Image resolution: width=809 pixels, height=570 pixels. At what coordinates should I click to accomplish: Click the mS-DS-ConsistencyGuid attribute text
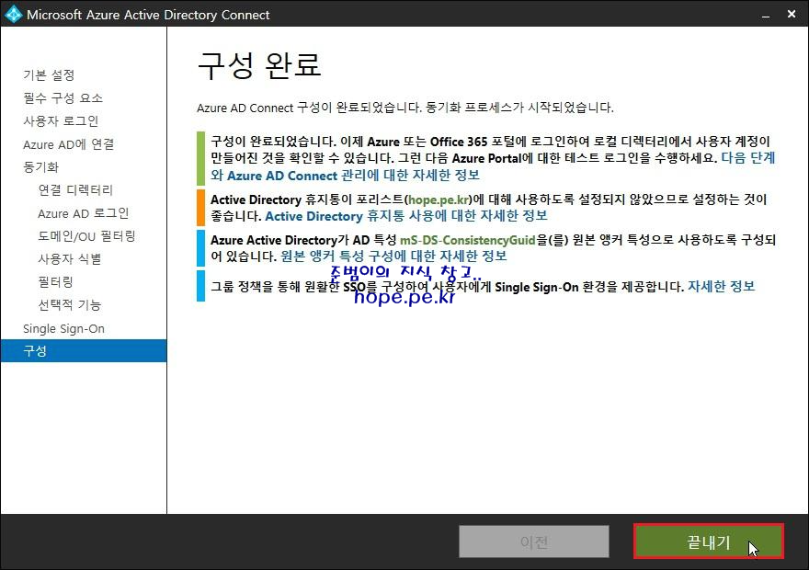pos(468,240)
